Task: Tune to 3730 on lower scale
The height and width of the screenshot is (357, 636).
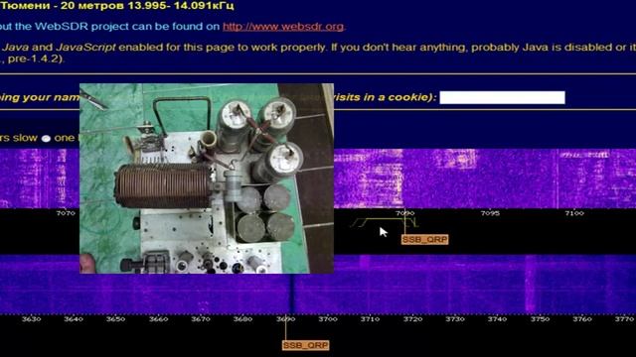Action: (455, 319)
